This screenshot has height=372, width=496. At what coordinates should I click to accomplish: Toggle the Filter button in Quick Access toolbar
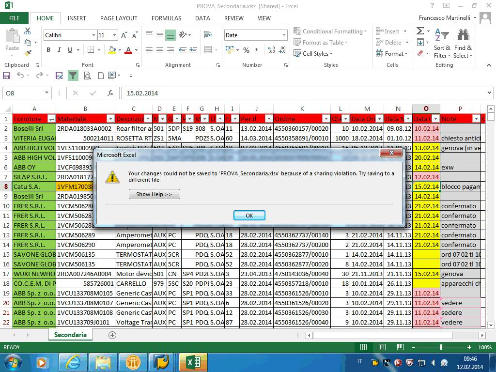point(73,76)
